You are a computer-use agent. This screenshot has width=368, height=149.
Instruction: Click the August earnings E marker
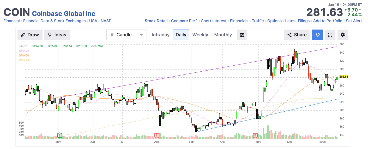pos(157,135)
